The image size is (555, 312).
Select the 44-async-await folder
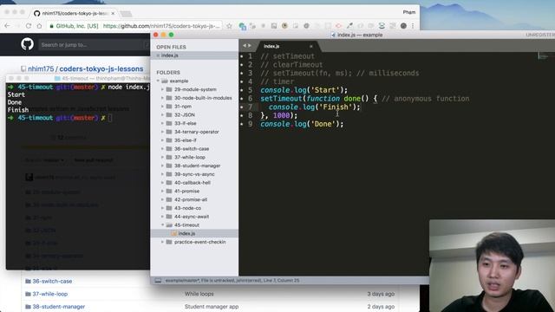(x=192, y=217)
